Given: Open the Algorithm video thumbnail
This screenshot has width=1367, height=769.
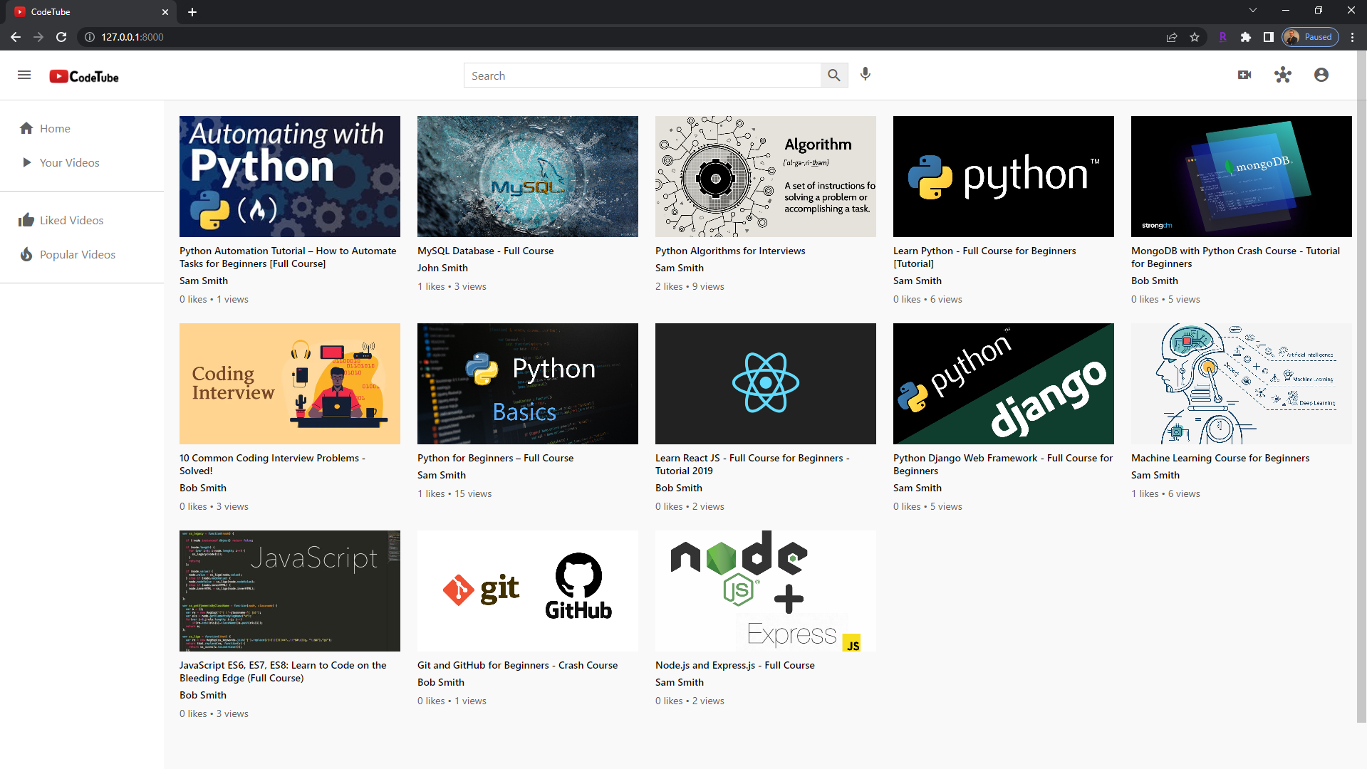Looking at the screenshot, I should (766, 177).
